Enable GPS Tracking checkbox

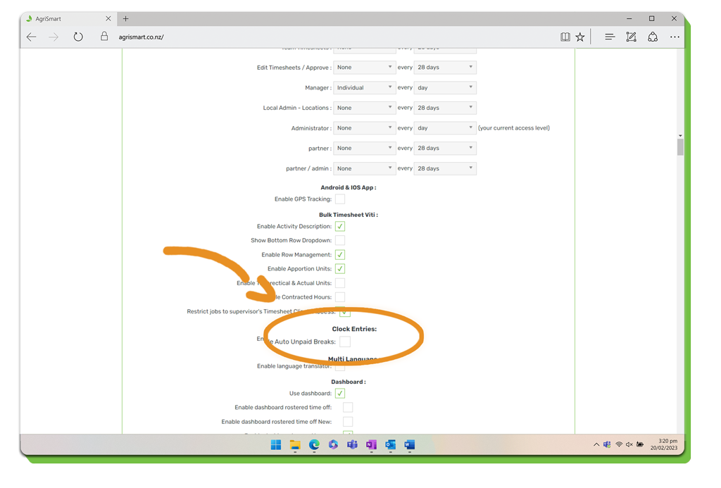point(340,199)
